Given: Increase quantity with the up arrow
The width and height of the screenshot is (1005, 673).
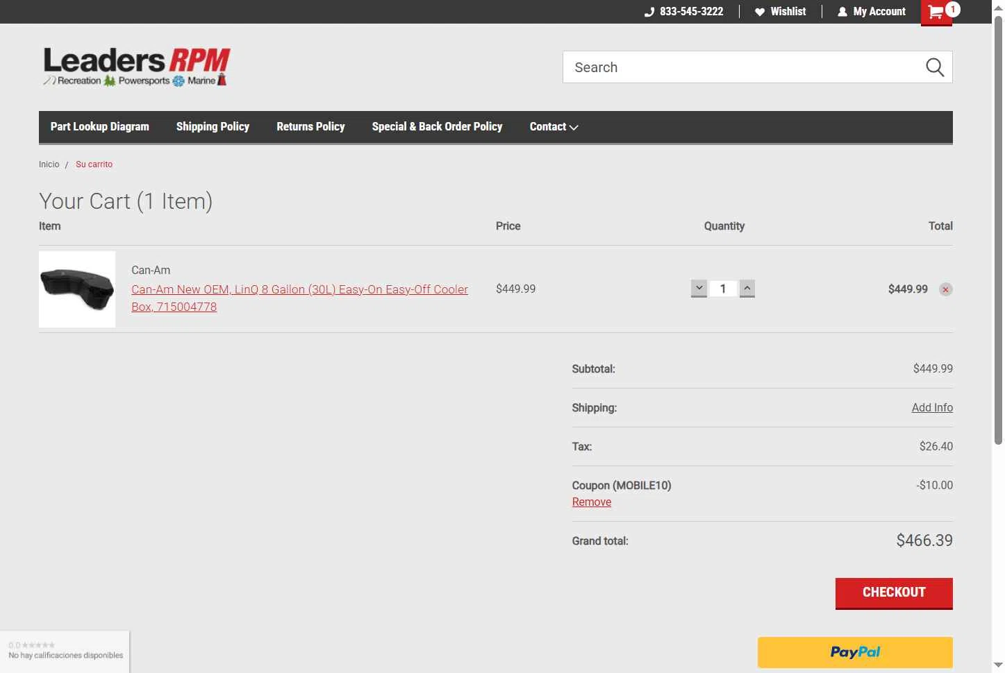Looking at the screenshot, I should [x=747, y=289].
